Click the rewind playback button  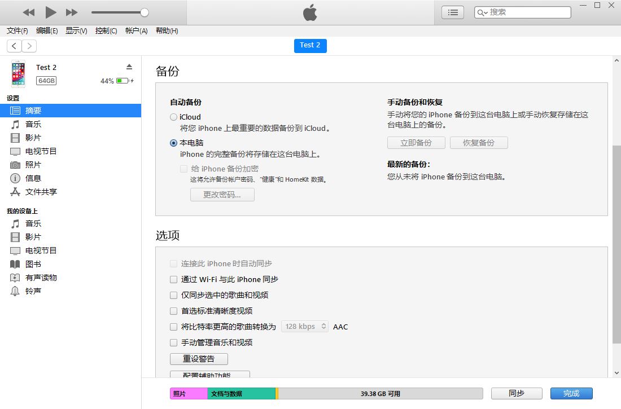click(x=29, y=12)
